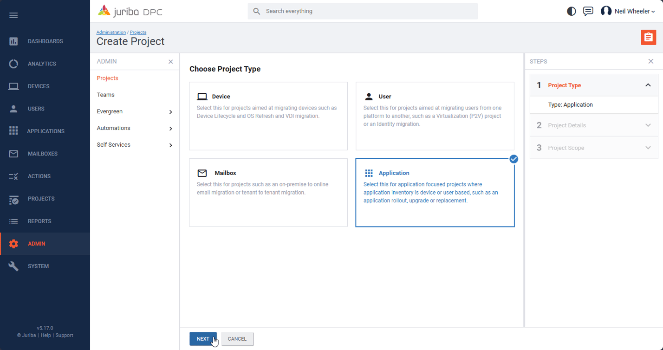Open the Neil Wheeler user menu
This screenshot has width=663, height=350.
[627, 11]
